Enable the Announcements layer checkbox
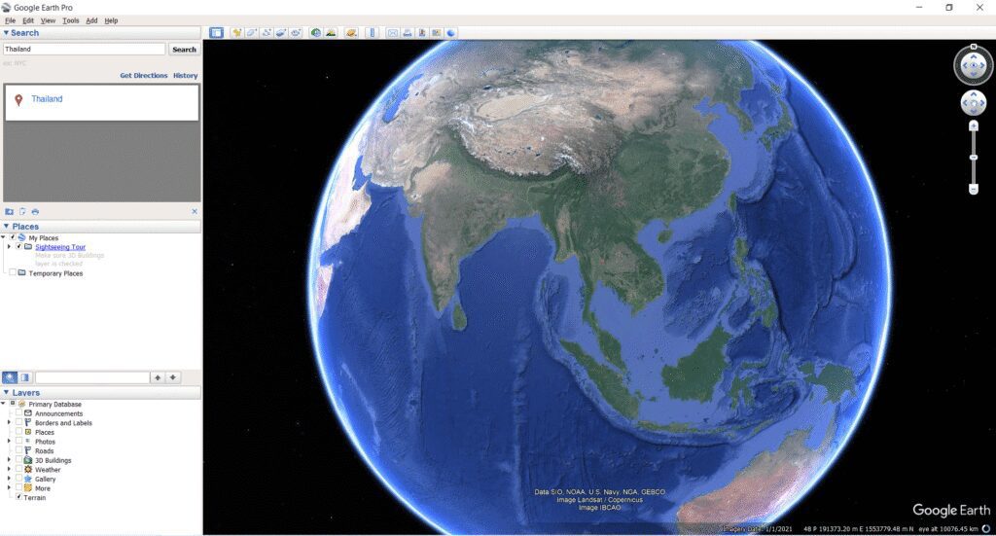996x536 pixels. click(x=19, y=413)
